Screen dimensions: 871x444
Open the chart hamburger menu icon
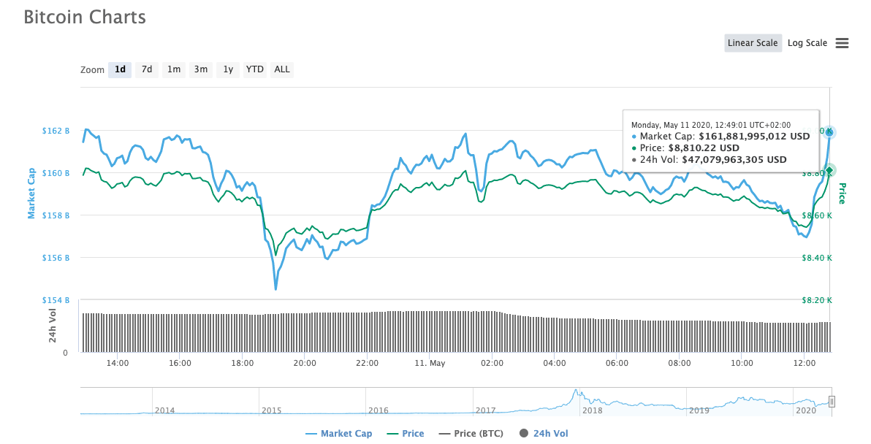[842, 43]
